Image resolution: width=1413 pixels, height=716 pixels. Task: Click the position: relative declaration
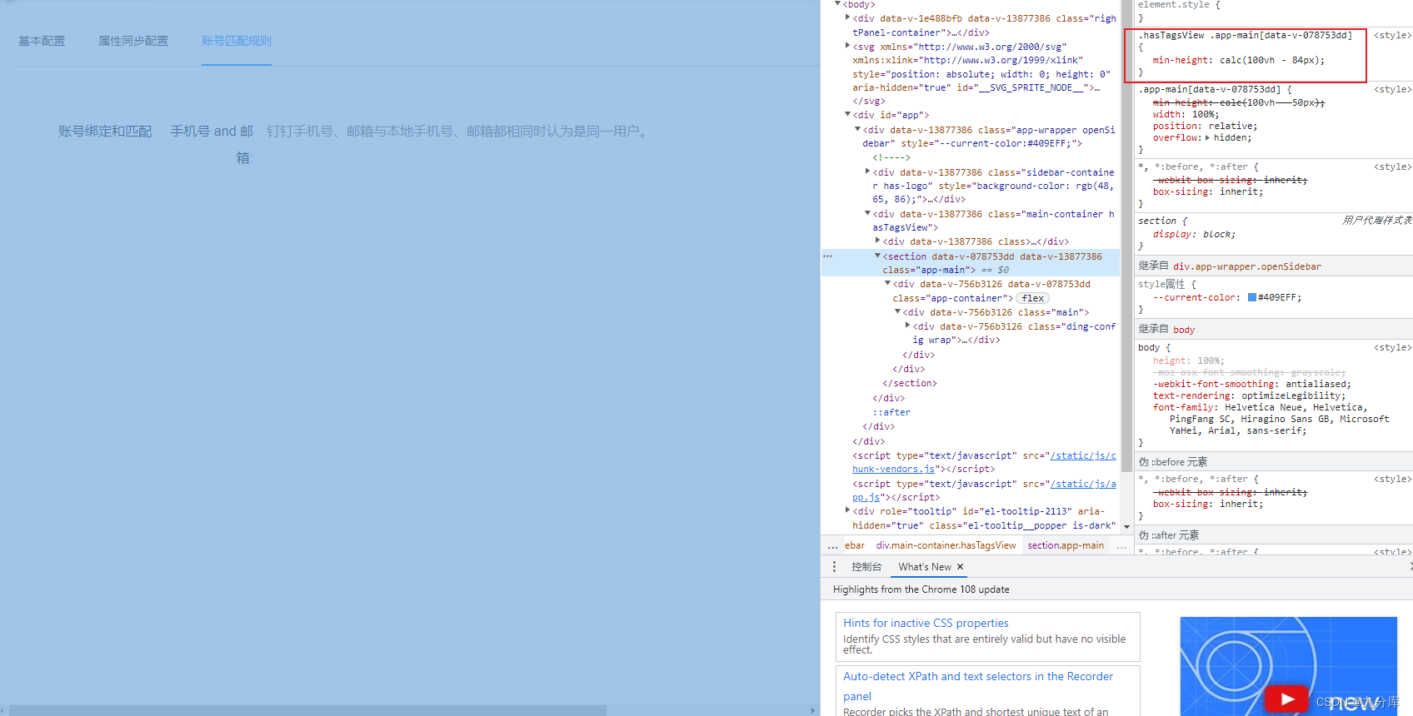tap(1205, 127)
